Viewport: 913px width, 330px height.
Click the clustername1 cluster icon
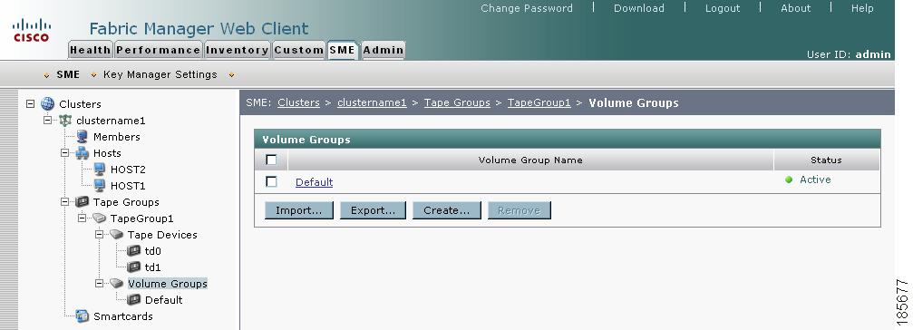[65, 121]
